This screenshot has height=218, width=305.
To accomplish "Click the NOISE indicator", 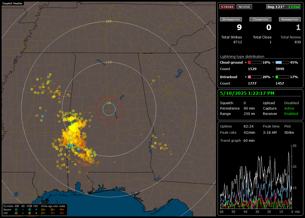I will point(244,7).
